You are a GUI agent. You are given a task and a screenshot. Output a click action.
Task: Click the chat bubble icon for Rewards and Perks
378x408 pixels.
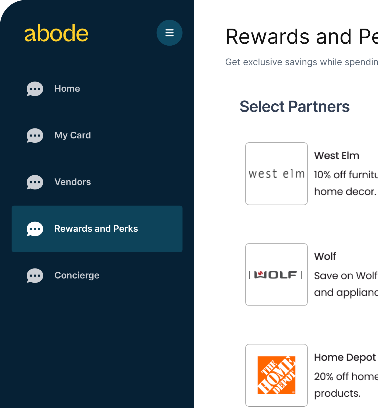click(x=35, y=229)
